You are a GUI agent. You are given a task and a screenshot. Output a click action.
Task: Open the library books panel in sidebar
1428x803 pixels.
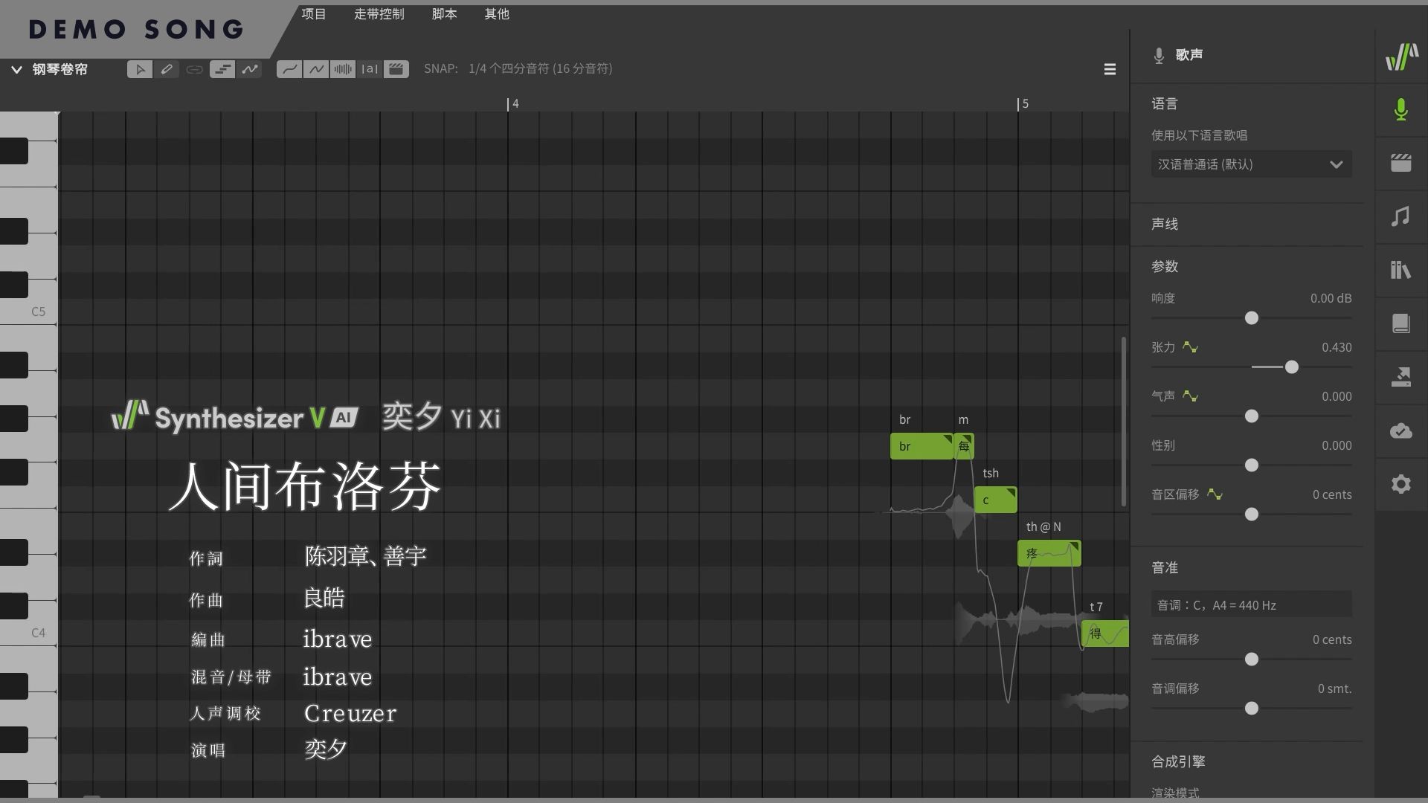tap(1401, 270)
